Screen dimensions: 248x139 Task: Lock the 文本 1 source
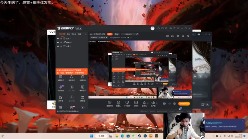61,38
